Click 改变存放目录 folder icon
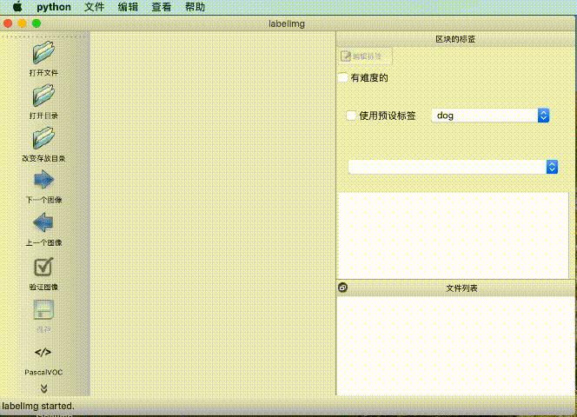 (43, 138)
